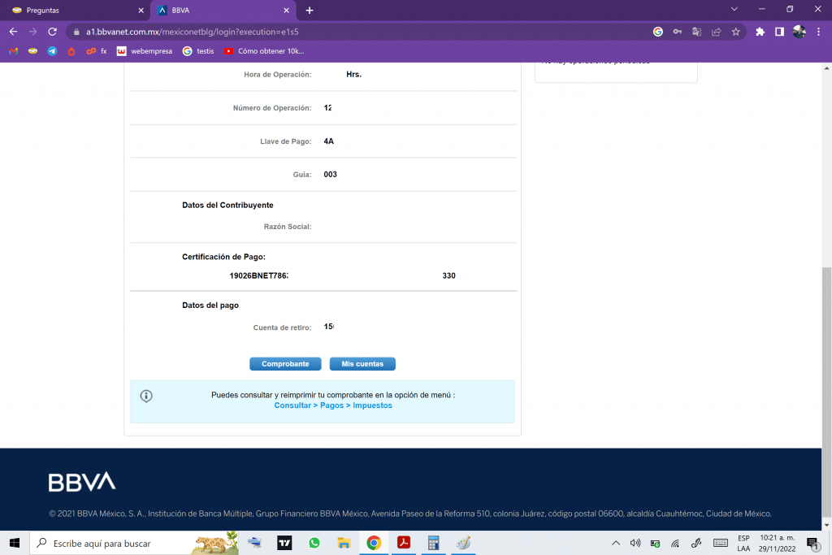
Task: Show hidden system tray icons
Action: click(x=616, y=543)
